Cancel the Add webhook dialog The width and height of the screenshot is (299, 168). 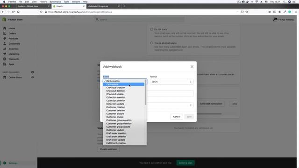tap(177, 117)
